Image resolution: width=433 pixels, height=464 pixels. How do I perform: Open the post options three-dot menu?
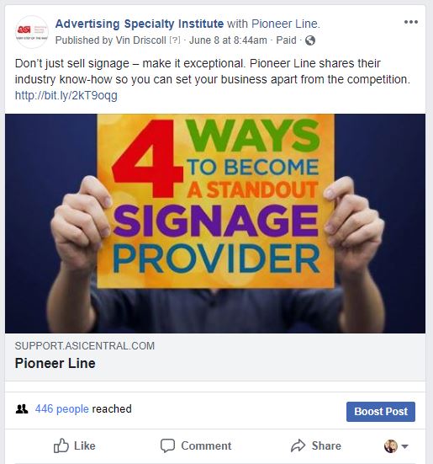pyautogui.click(x=411, y=22)
